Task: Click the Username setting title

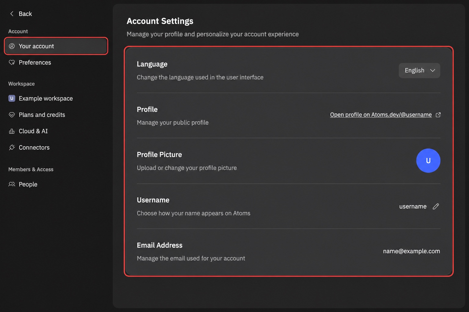Action: pos(153,200)
